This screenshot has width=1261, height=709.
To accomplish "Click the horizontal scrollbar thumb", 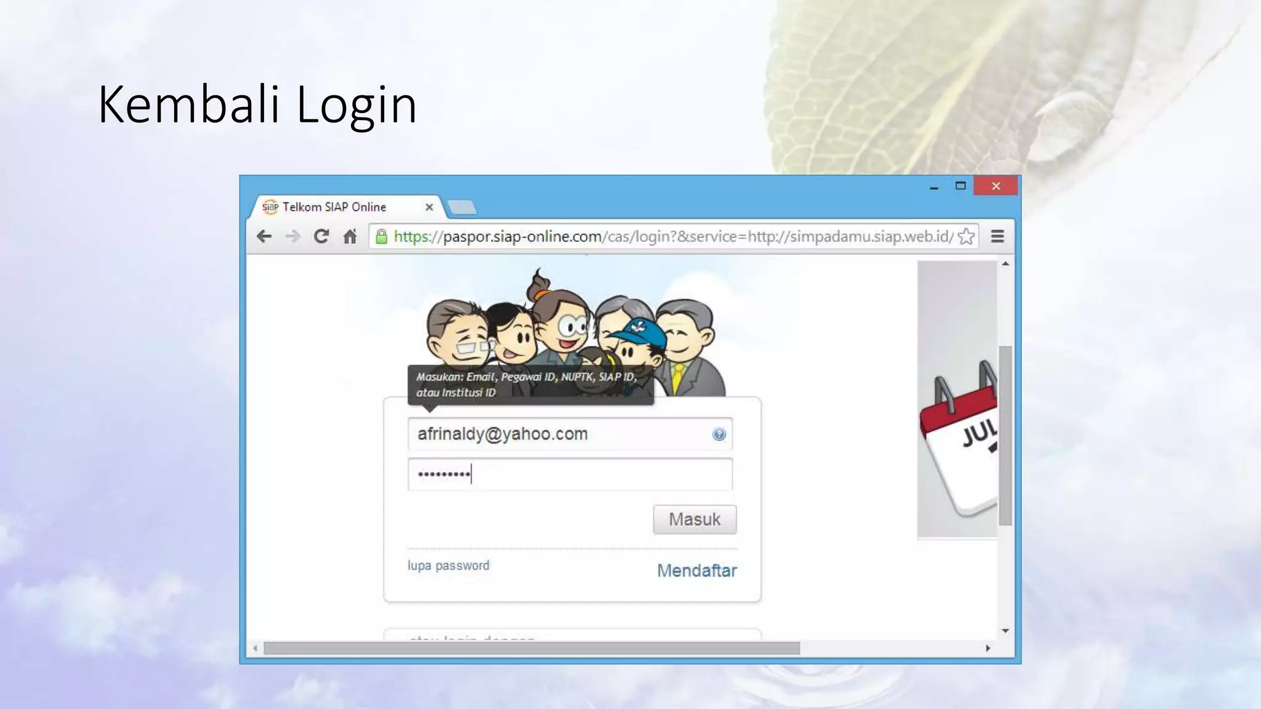I will click(x=532, y=648).
